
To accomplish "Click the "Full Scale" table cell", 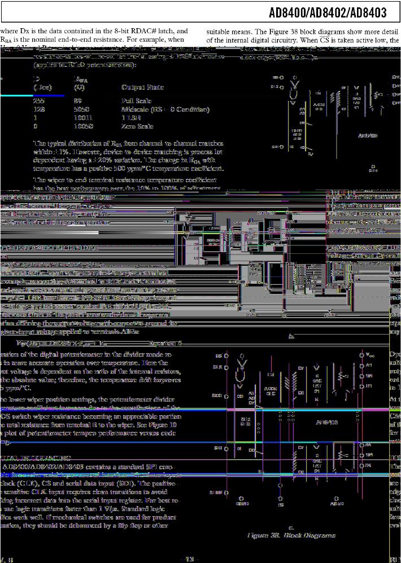I will [136, 101].
